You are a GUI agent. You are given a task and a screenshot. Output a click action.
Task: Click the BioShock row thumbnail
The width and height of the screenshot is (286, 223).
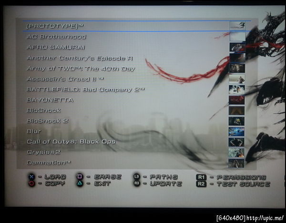[x=237, y=111]
